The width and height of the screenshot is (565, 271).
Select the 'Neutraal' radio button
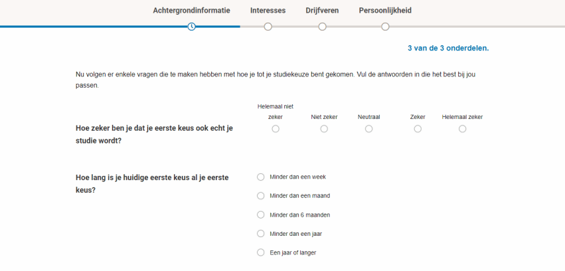[368, 129]
